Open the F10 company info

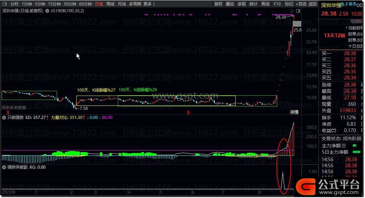tap(277, 4)
